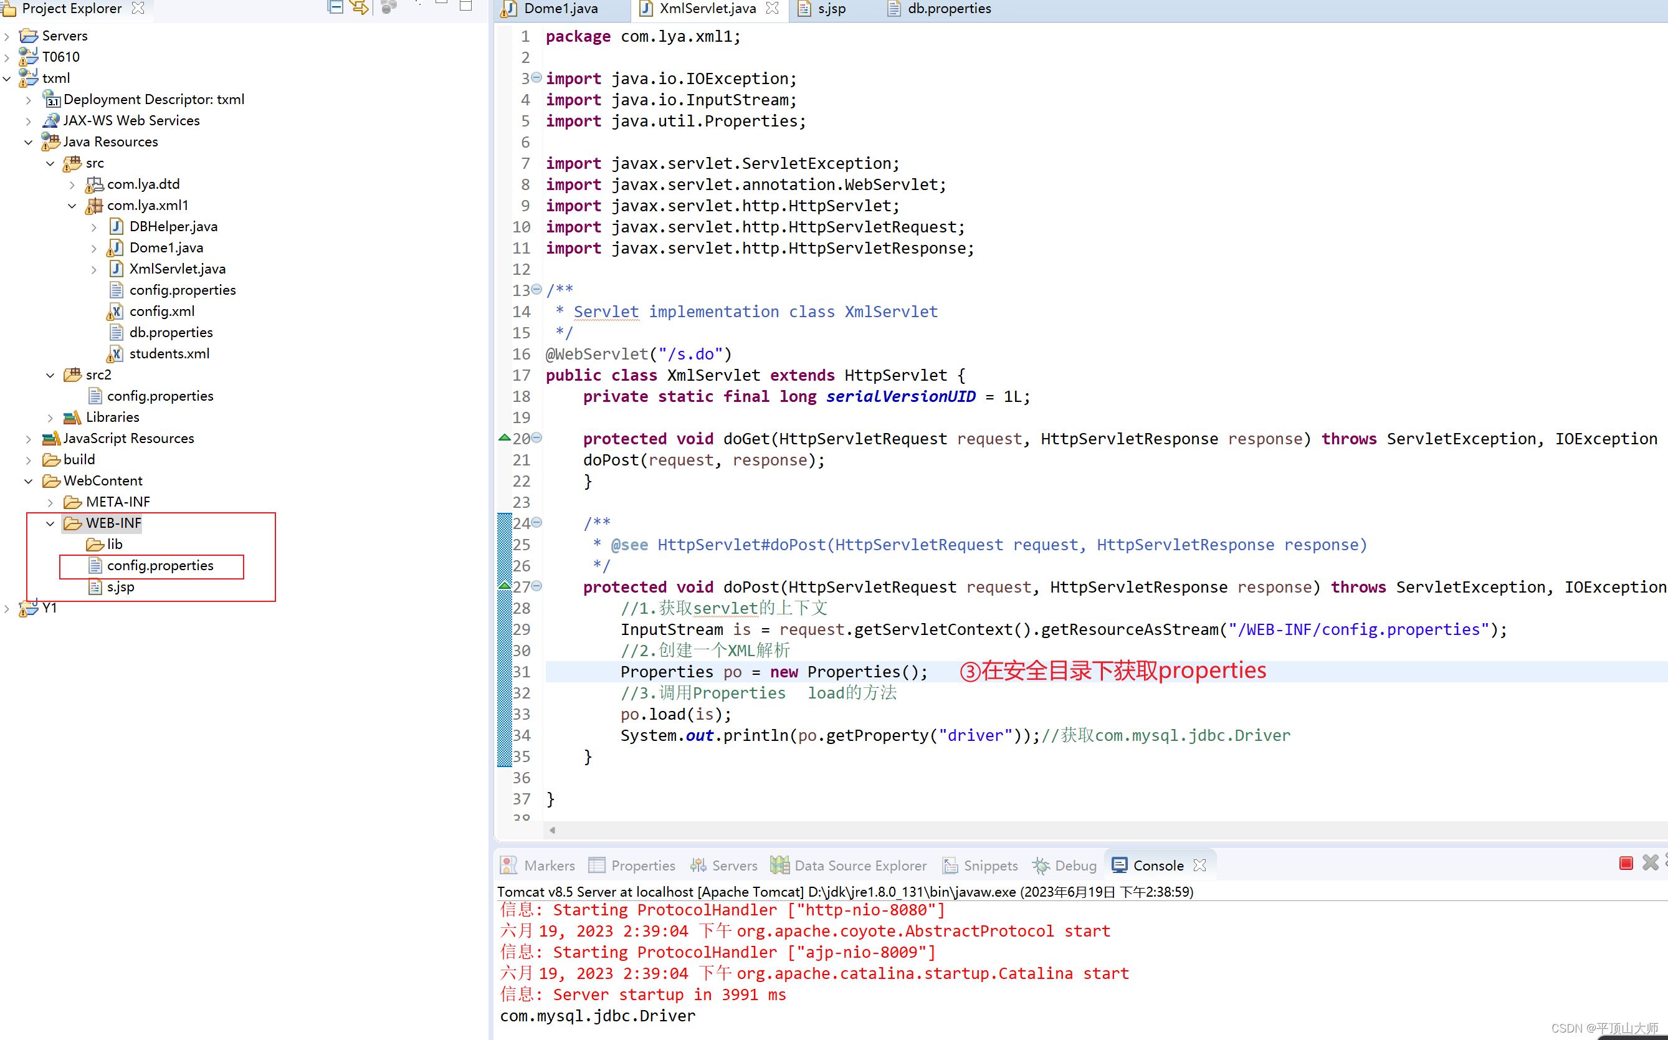
Task: Click the Data Source Explorer view icon
Action: (x=779, y=866)
